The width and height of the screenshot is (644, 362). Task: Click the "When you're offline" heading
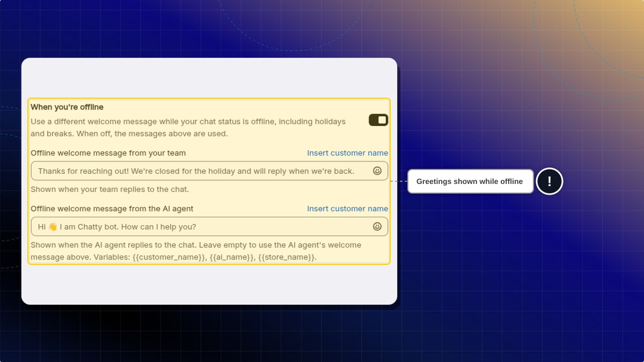coord(67,107)
